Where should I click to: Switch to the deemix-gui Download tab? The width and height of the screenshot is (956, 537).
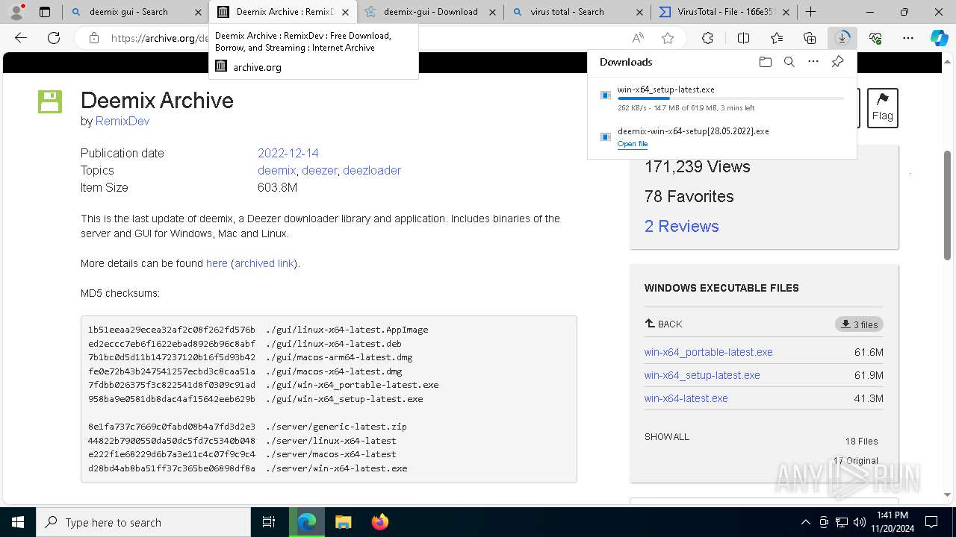pos(431,12)
